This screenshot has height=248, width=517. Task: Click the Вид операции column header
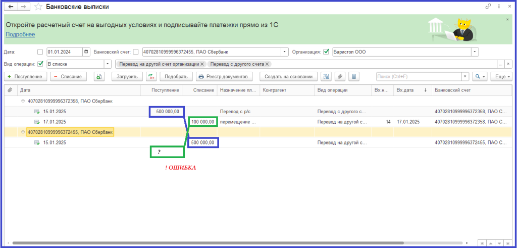point(333,90)
